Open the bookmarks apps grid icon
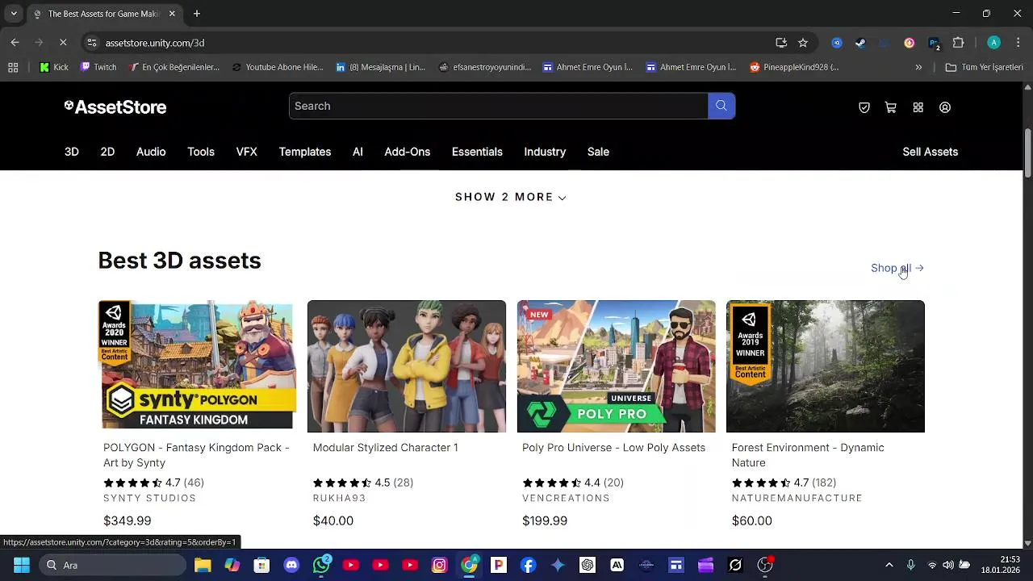This screenshot has height=581, width=1033. 13,67
